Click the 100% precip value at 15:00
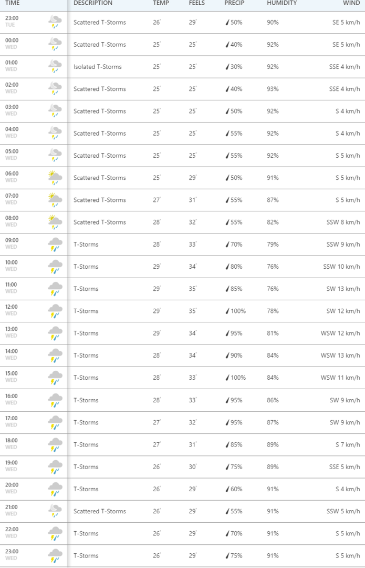Image resolution: width=365 pixels, height=568 pixels. 238,378
